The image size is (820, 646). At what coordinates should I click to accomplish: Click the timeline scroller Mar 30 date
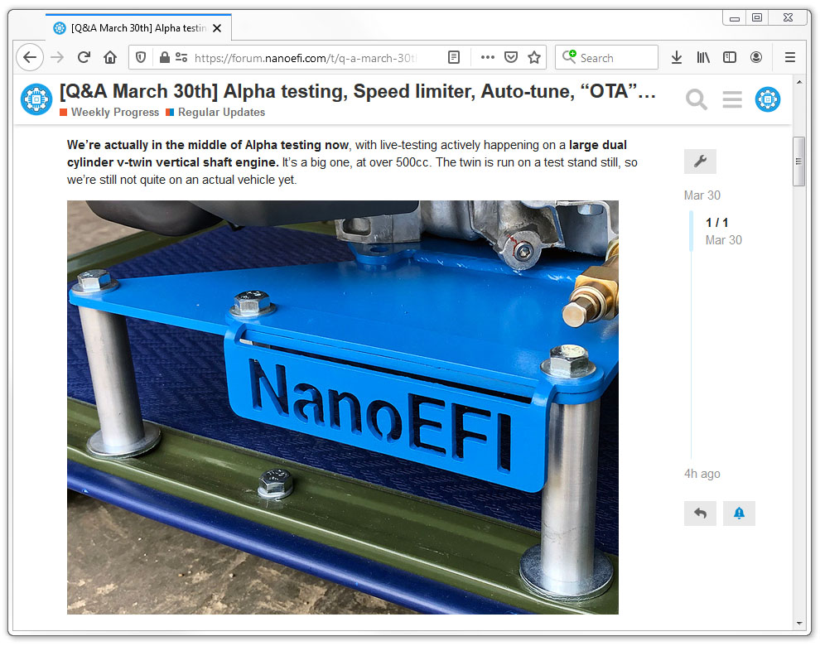pos(723,240)
